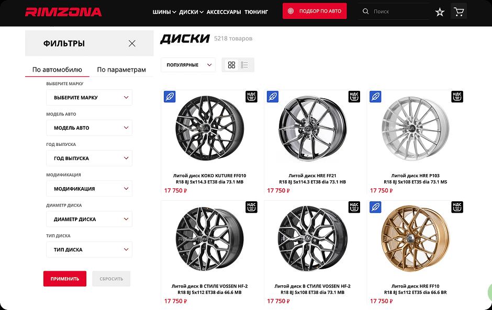The height and width of the screenshot is (310, 492).
Task: Switch to list view layout
Action: [x=244, y=65]
